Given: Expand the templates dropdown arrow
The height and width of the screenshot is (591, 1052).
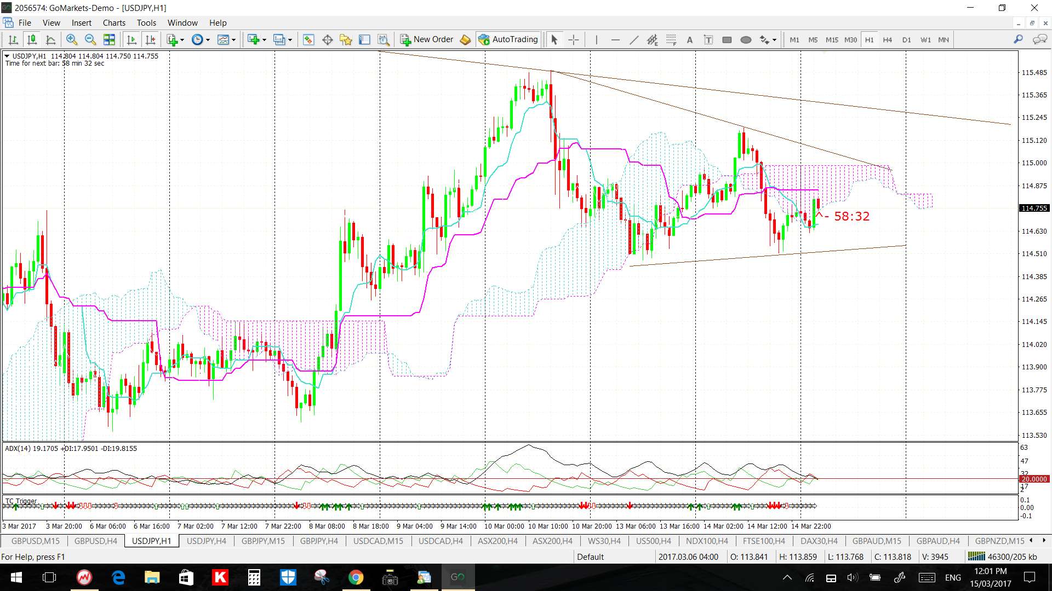Looking at the screenshot, I should 233,39.
